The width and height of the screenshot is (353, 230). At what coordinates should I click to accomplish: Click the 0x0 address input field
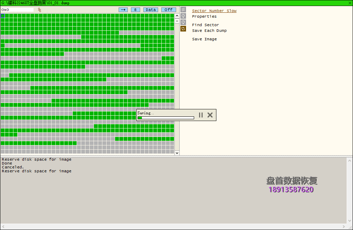(x=17, y=10)
